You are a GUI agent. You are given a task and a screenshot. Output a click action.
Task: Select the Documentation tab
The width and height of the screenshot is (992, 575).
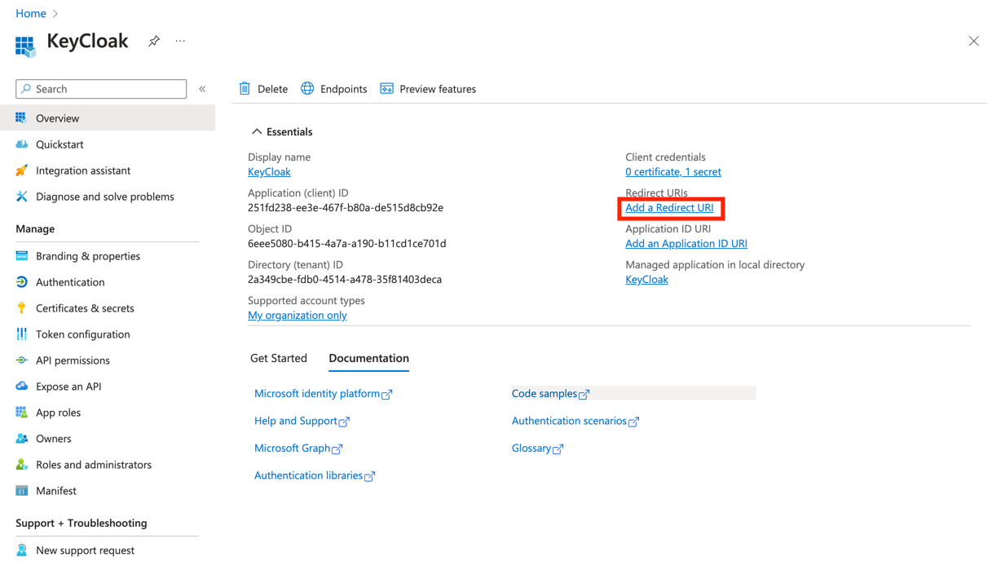(368, 358)
